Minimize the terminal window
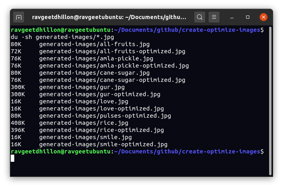The height and width of the screenshot is (188, 283). click(x=232, y=17)
